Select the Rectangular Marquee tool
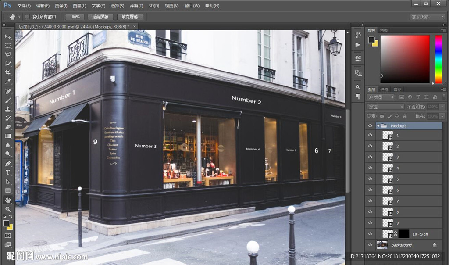449x265 pixels. click(8, 46)
